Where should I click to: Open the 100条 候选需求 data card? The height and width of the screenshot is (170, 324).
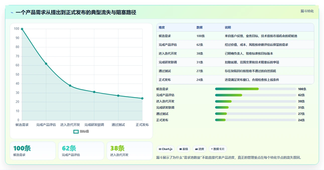pos(33,151)
